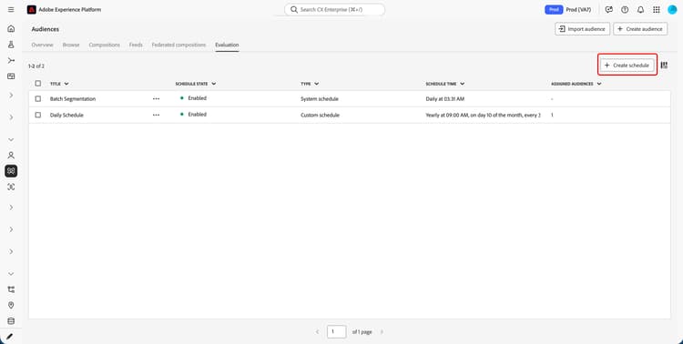Open the Batch Segmentation schedule title
Viewport: 683px width, 344px height.
[73, 99]
